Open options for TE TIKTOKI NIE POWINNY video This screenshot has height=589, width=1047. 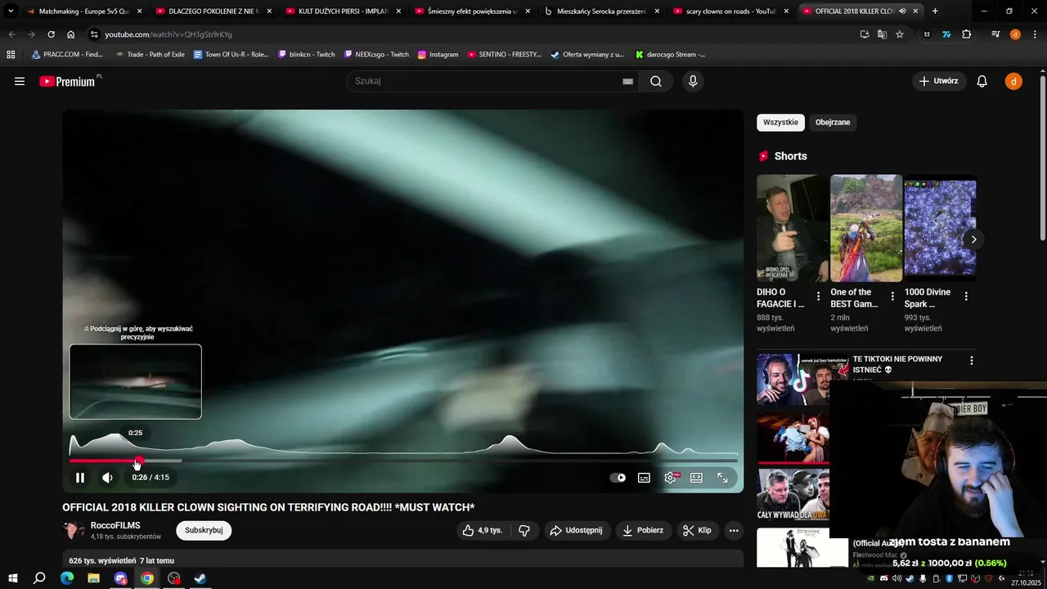point(971,361)
